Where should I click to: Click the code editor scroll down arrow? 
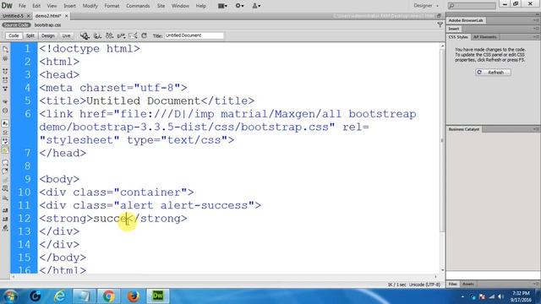pos(442,270)
